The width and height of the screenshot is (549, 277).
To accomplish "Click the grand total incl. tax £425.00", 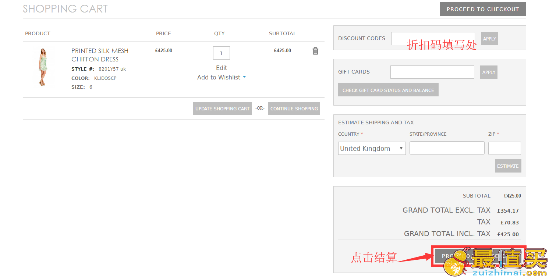I will [x=508, y=234].
